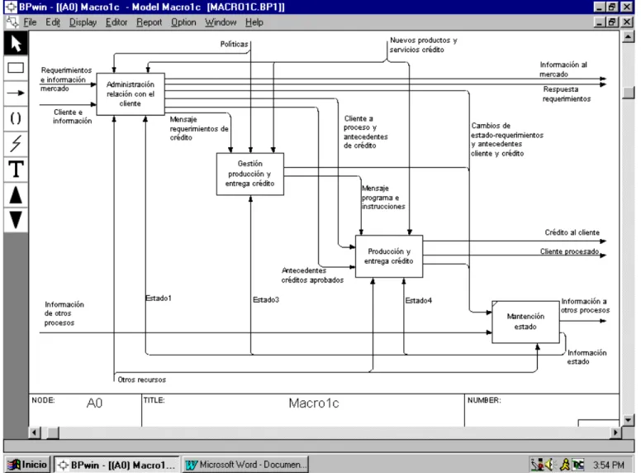
Task: Select the Administración relación con el cliente box
Action: coord(131,93)
